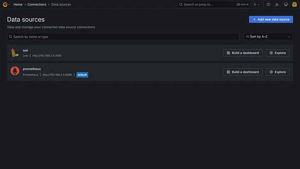Click compass icon in loki Explore button
The height and width of the screenshot is (169, 300).
point(271,53)
